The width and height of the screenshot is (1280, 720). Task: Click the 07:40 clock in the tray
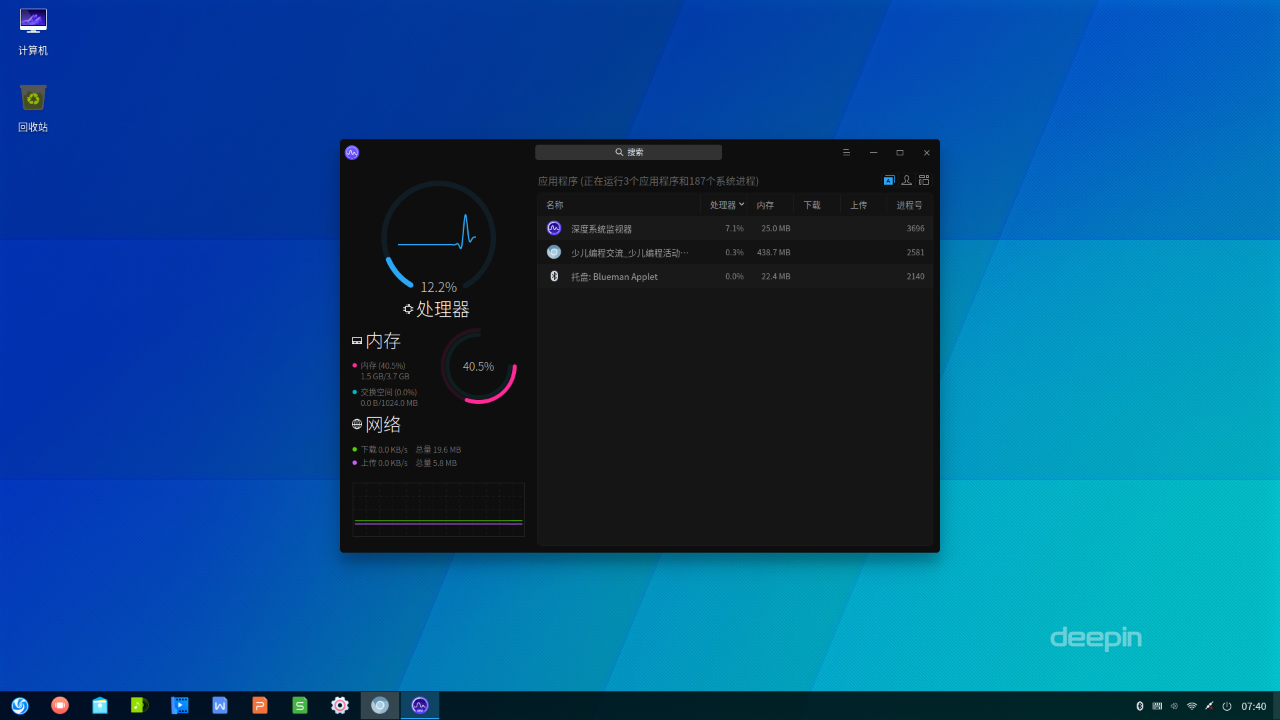[x=1254, y=706]
